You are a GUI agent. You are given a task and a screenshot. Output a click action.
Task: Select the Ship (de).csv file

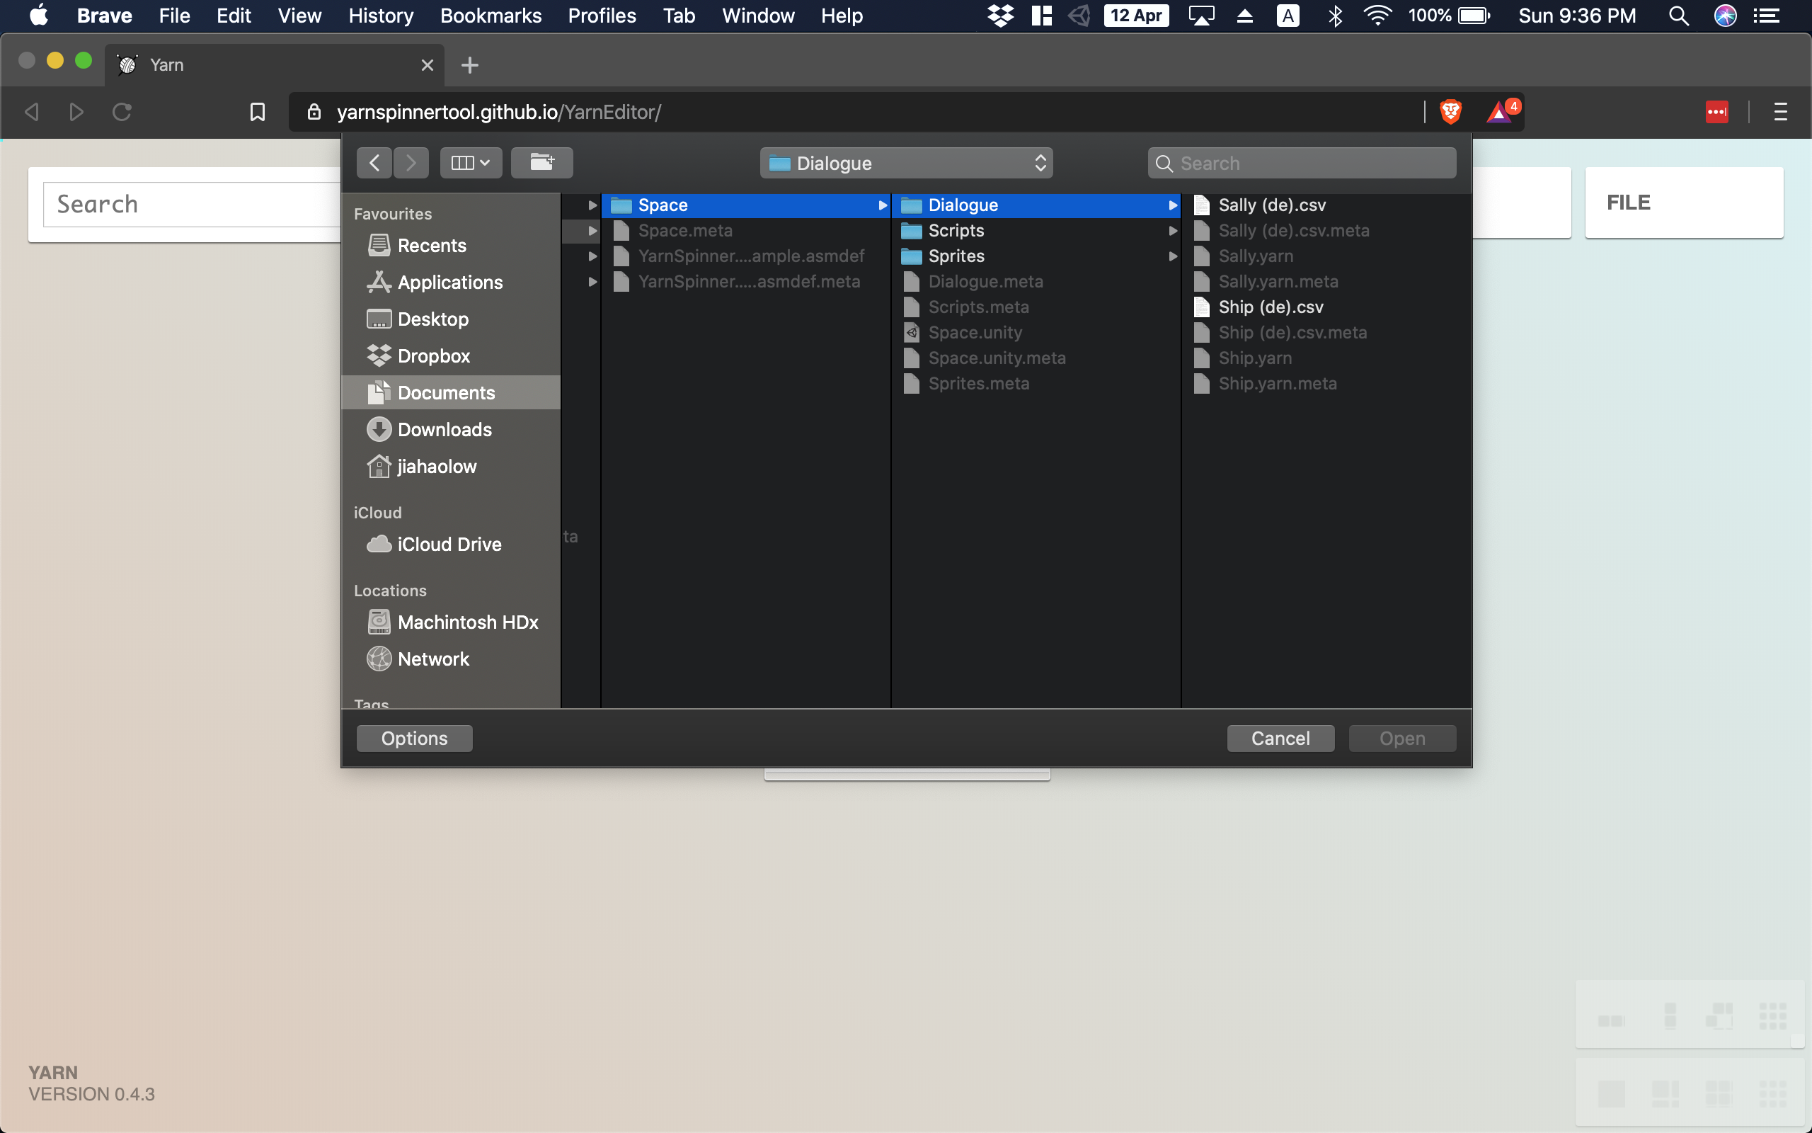(x=1271, y=307)
